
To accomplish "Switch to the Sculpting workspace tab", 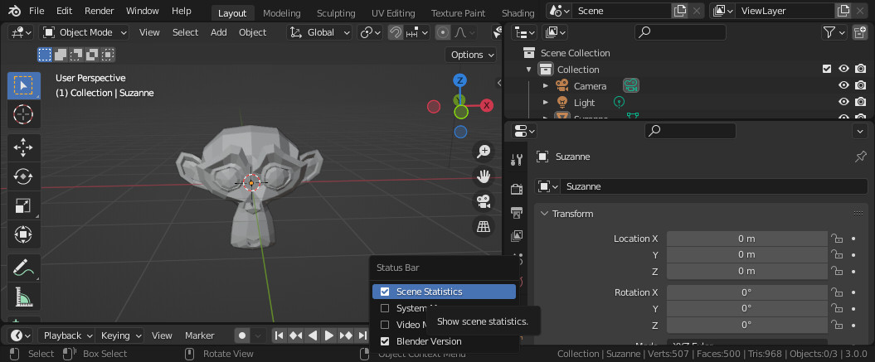I will 336,12.
